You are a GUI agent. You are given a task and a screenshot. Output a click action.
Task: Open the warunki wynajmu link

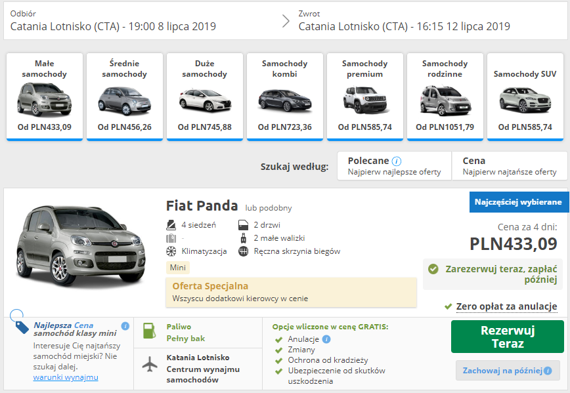tap(66, 377)
